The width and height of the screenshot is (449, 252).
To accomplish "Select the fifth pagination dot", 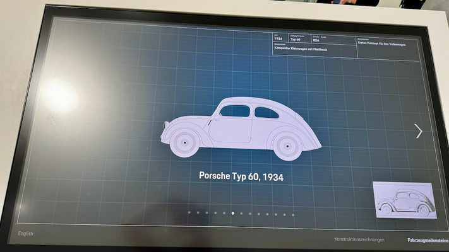I will [224, 213].
